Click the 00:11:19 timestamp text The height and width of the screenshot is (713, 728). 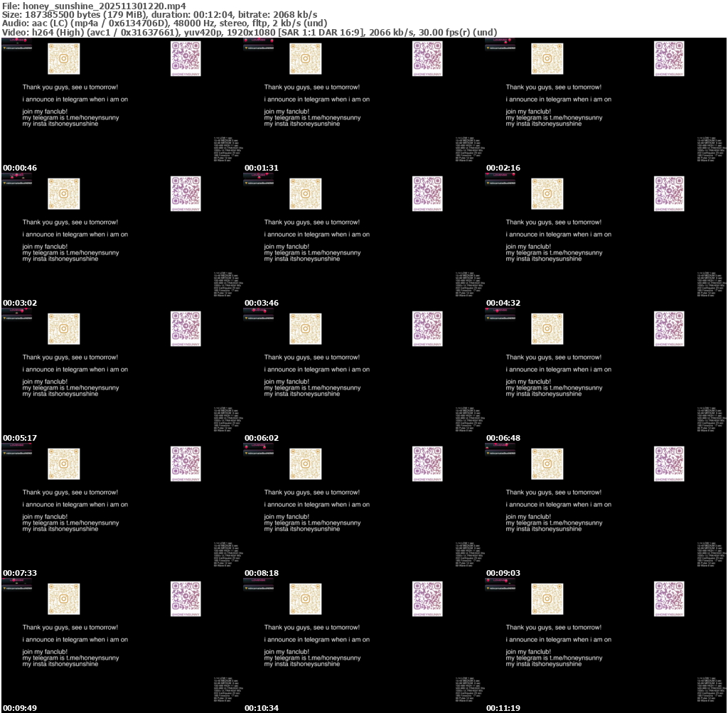[503, 708]
